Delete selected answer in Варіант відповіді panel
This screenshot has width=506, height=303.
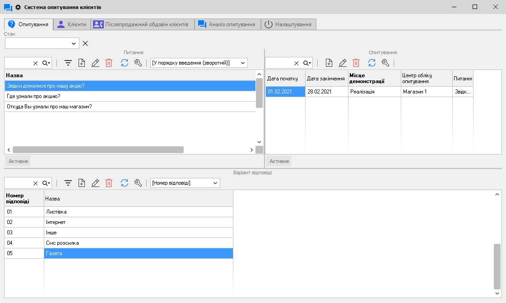pyautogui.click(x=109, y=183)
